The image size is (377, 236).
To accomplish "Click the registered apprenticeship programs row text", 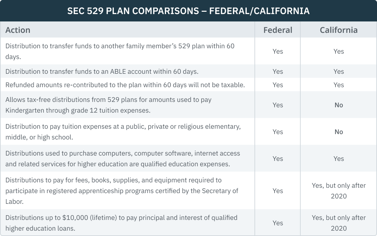I will [122, 190].
